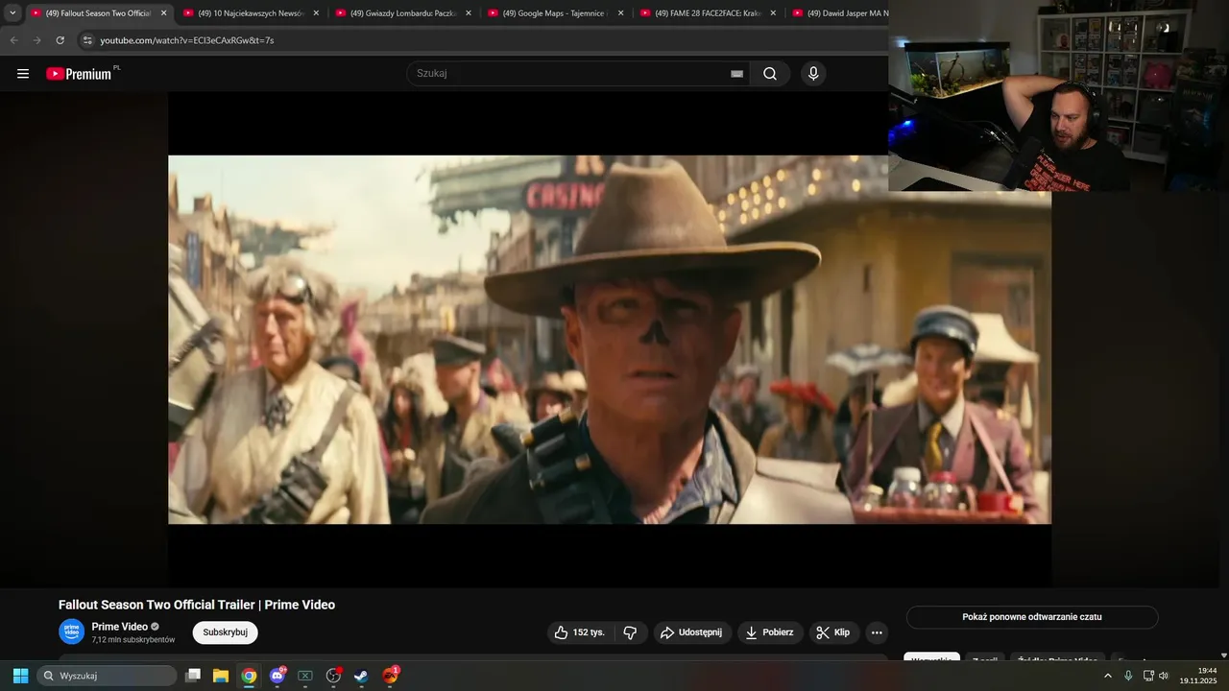Image resolution: width=1229 pixels, height=691 pixels.
Task: Dislike the video with thumbs down
Action: tap(630, 632)
